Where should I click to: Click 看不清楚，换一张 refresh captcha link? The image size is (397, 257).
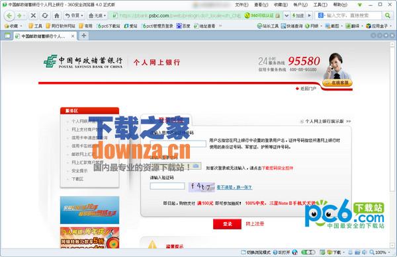(x=234, y=188)
